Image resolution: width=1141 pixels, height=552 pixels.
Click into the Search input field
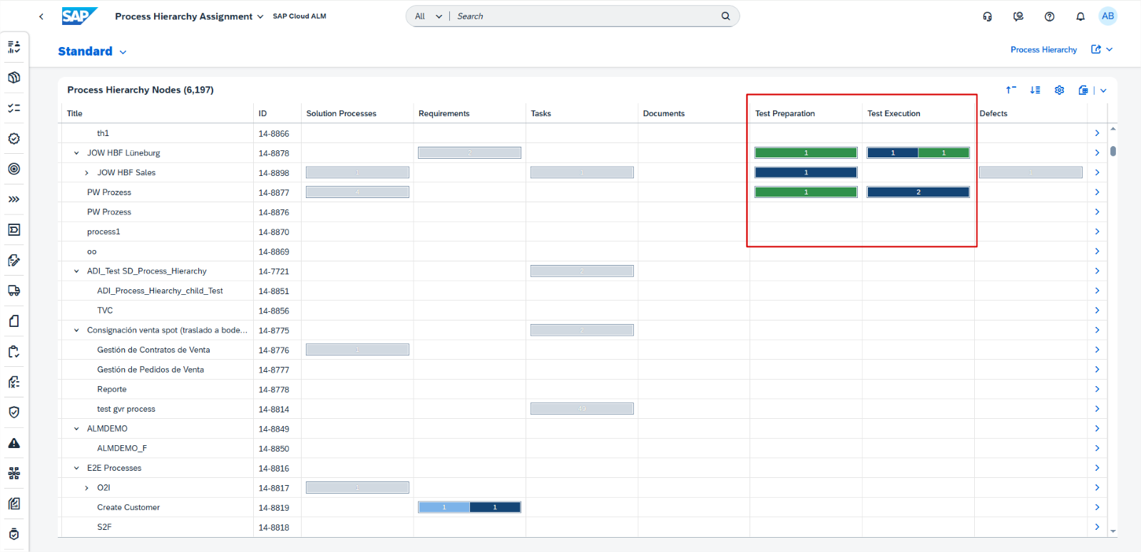585,16
